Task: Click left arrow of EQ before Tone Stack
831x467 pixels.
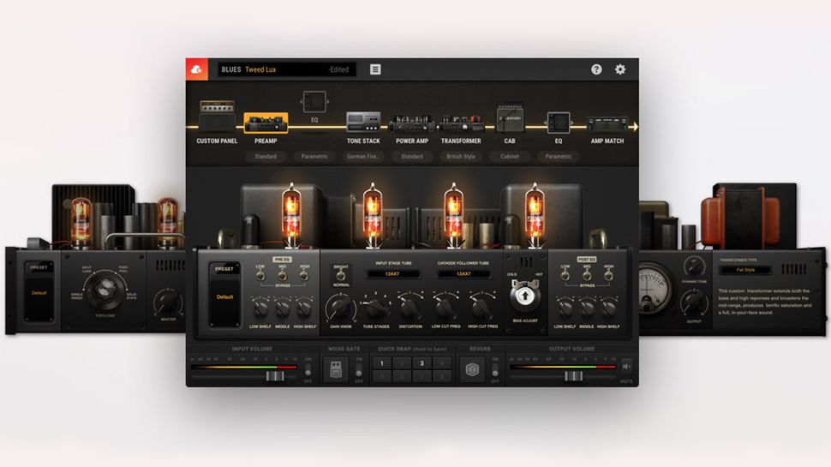Action: pos(301,101)
